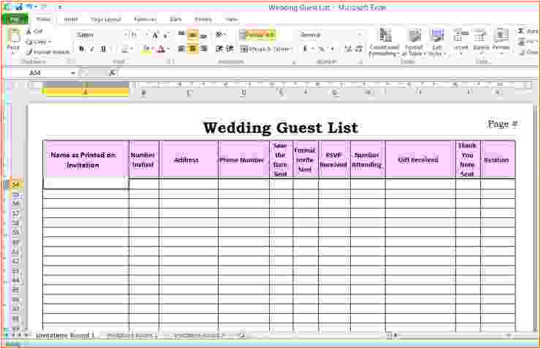Viewport: 541px width, 349px height.
Task: Open the Page Layout ribbon tab
Action: click(x=107, y=19)
